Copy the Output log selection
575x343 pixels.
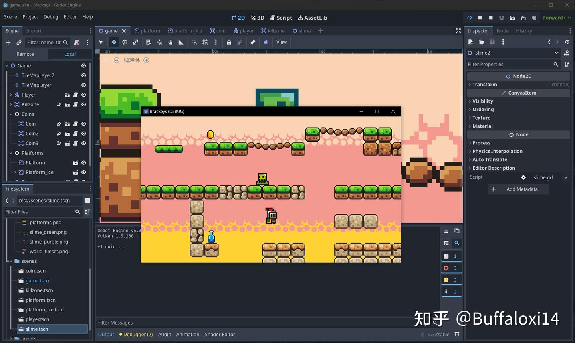coord(457,231)
